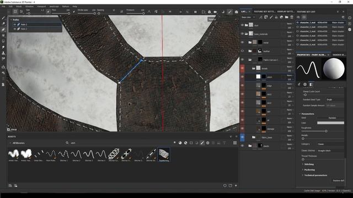The width and height of the screenshot is (353, 198).
Task: Toggle visibility of edge layer
Action: tap(242, 85)
